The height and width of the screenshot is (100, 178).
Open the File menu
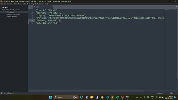[2, 4]
